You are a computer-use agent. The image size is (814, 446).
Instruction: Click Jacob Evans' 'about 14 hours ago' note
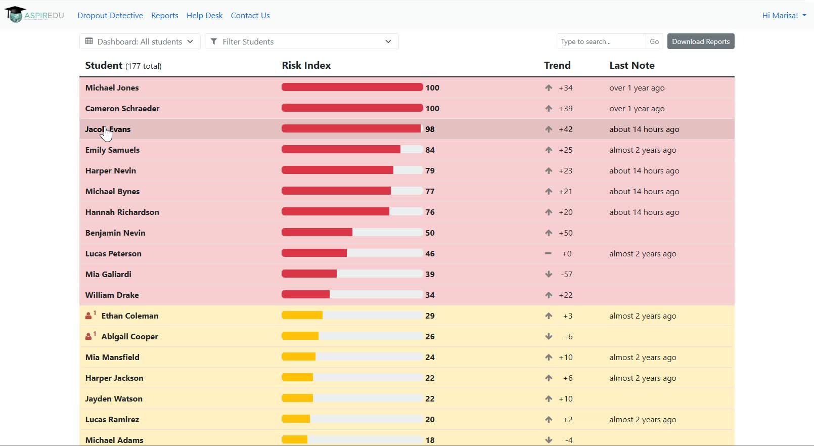click(644, 129)
